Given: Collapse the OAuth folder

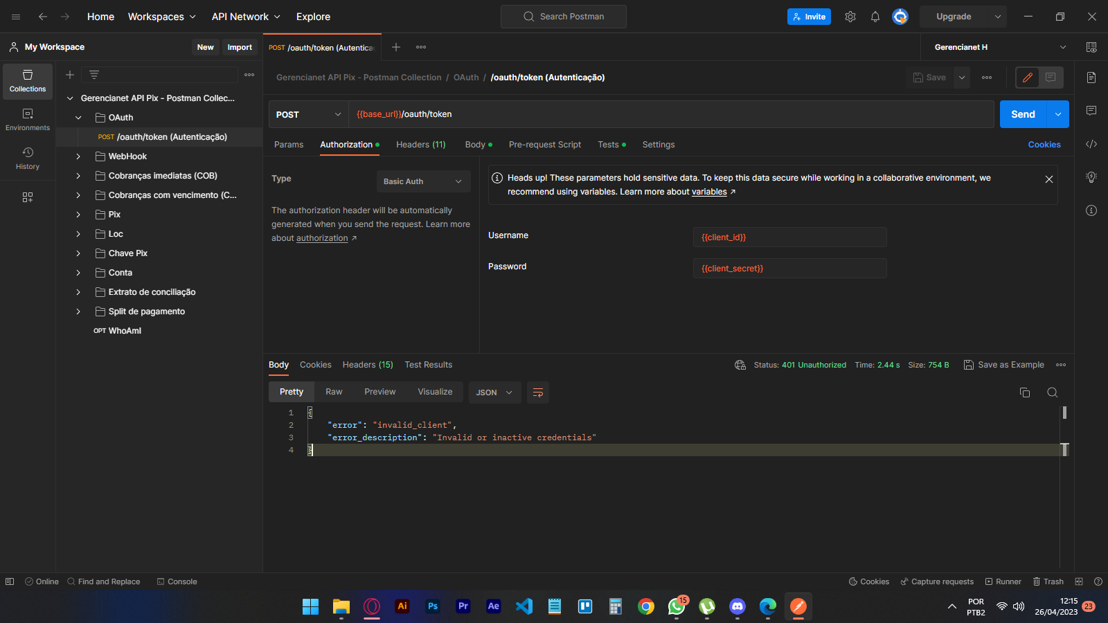Looking at the screenshot, I should pos(78,118).
